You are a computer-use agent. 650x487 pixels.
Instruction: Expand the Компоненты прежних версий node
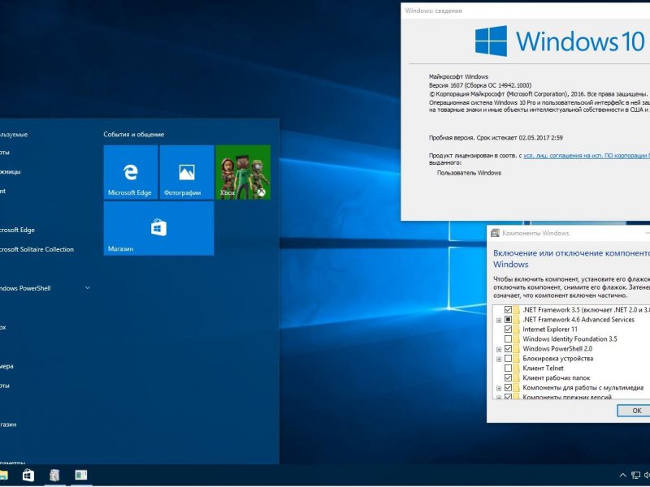[x=499, y=398]
